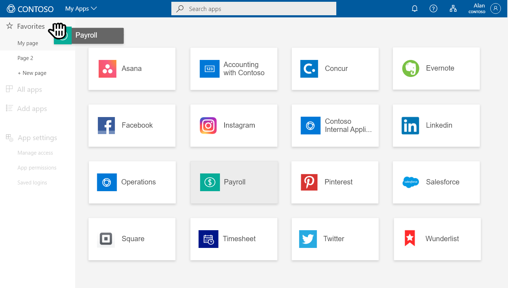Click the Wunderlist star icon

(x=410, y=238)
